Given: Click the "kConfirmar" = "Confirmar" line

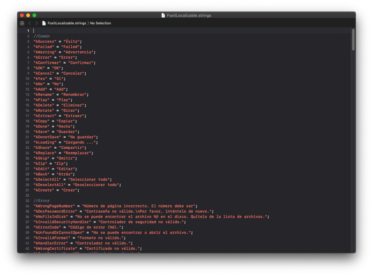Looking at the screenshot, I should pos(64,63).
